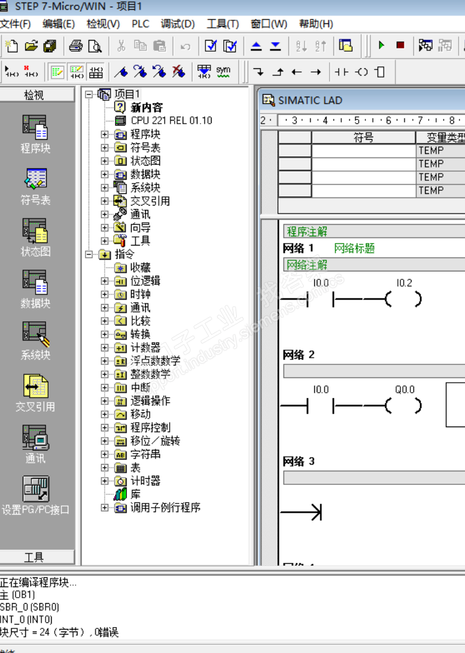
Task: Click the 程序注解 comment field
Action: tap(374, 231)
